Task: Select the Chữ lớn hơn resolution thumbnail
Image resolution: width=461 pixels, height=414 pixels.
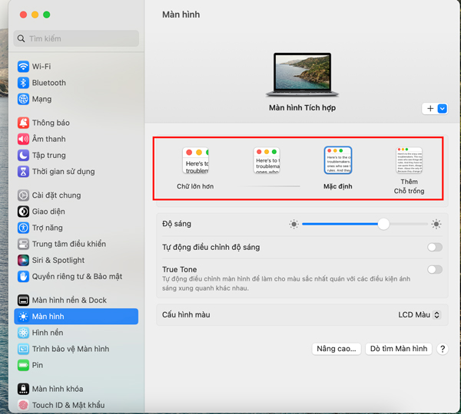Action: point(195,160)
